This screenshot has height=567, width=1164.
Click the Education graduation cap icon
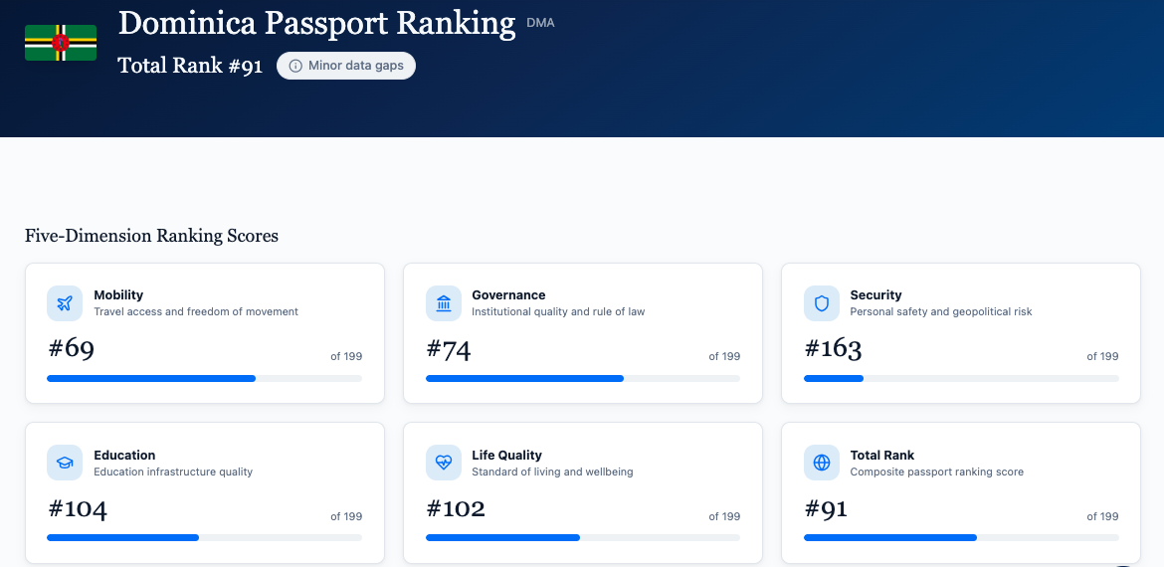pyautogui.click(x=65, y=463)
